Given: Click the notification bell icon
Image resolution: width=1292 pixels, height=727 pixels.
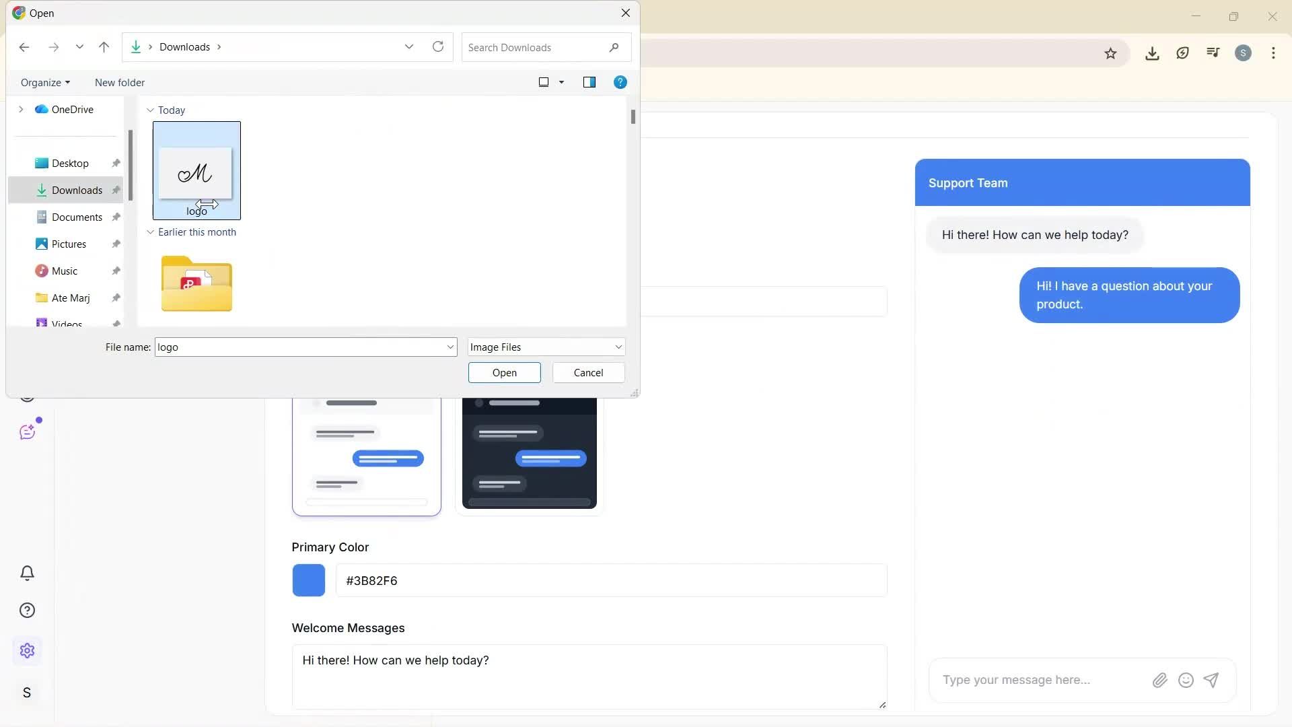Looking at the screenshot, I should click(x=27, y=573).
